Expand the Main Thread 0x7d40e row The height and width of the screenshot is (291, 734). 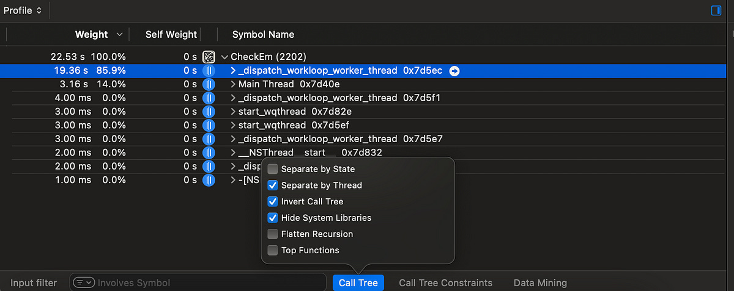coord(233,84)
